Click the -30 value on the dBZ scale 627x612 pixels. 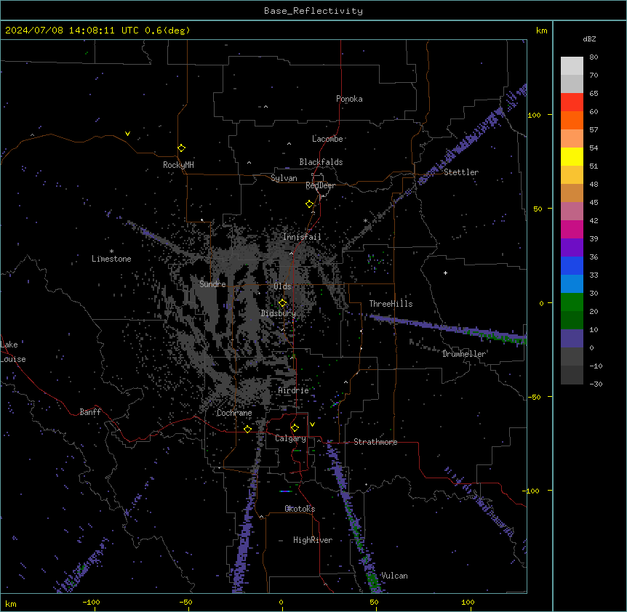point(596,384)
